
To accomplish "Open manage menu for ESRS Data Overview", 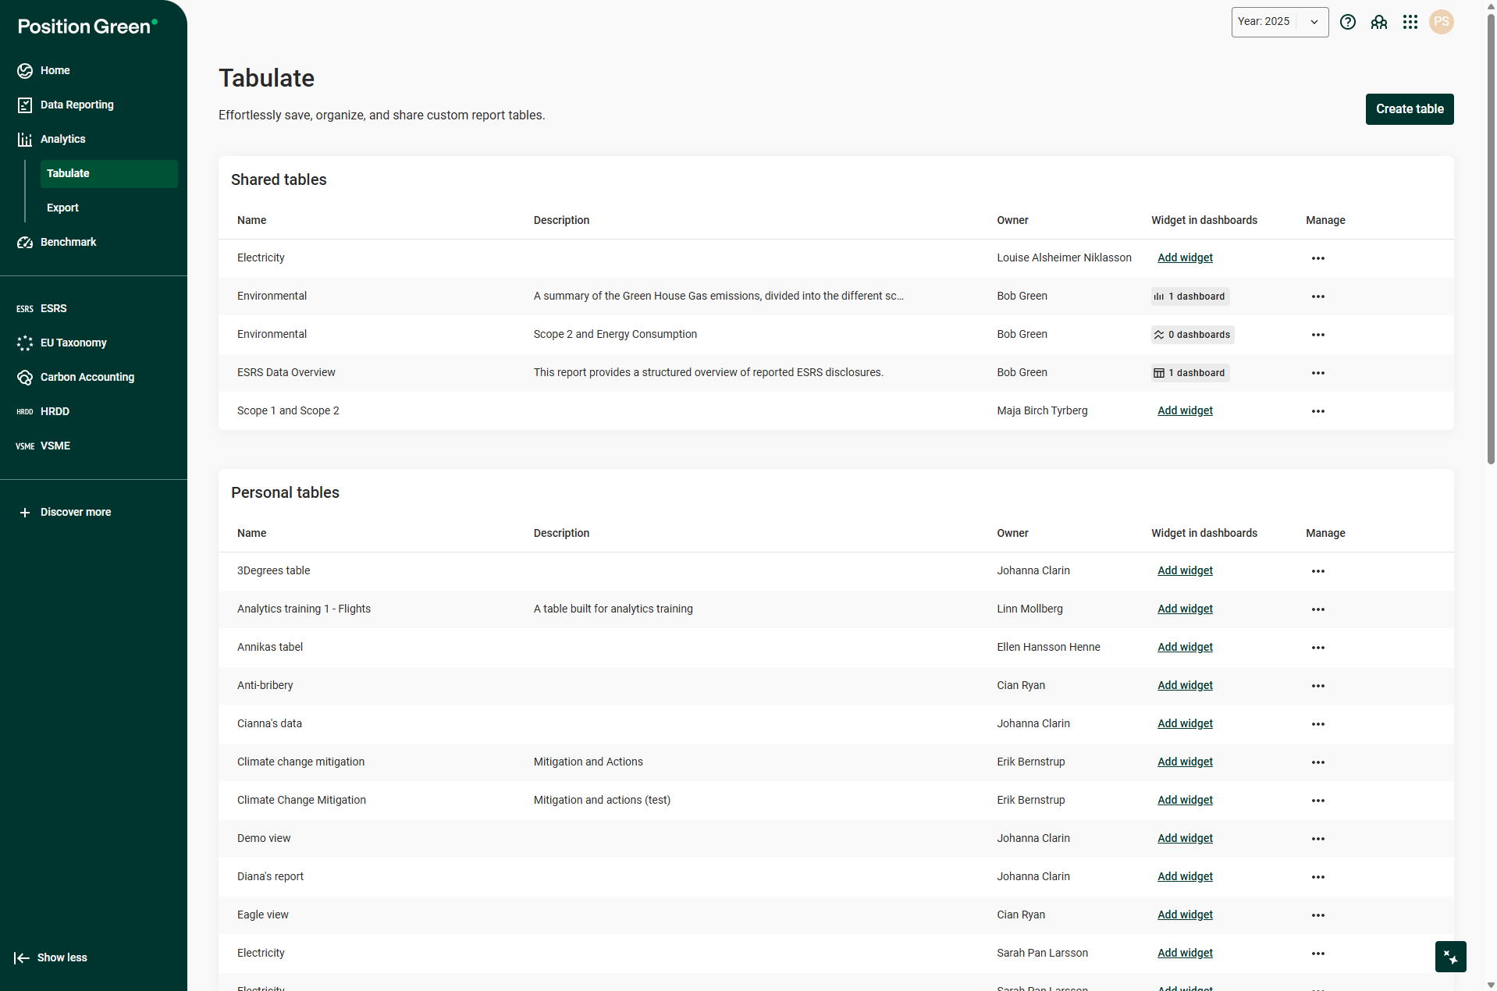I will coord(1317,373).
